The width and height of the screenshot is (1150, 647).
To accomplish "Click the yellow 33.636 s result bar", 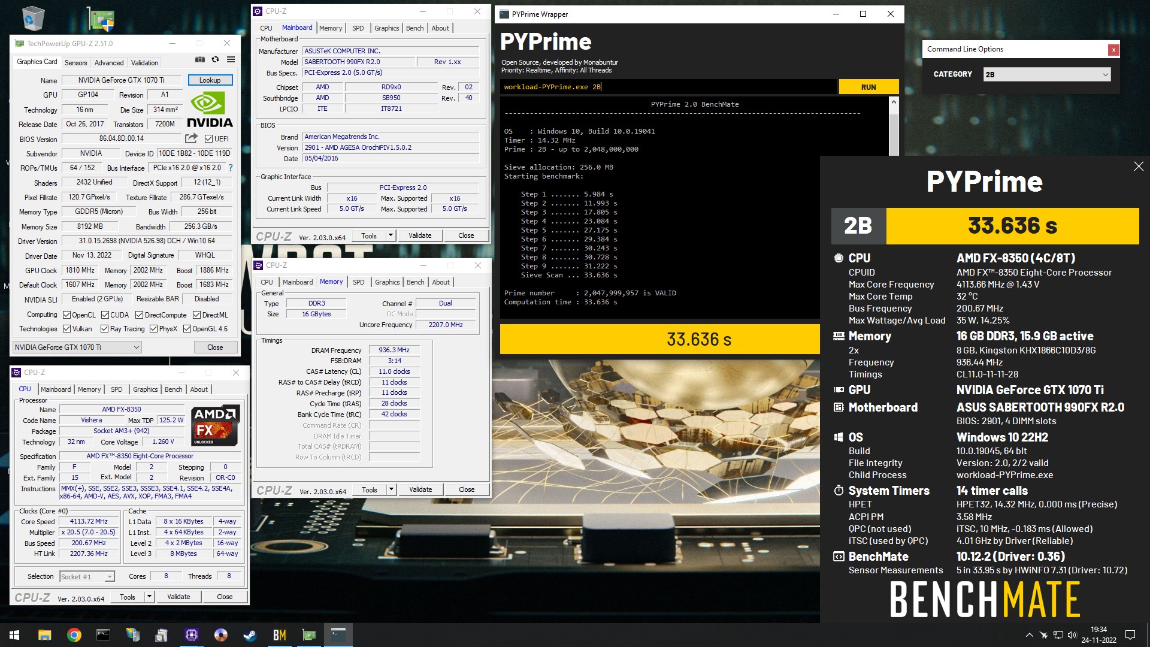I will (660, 340).
